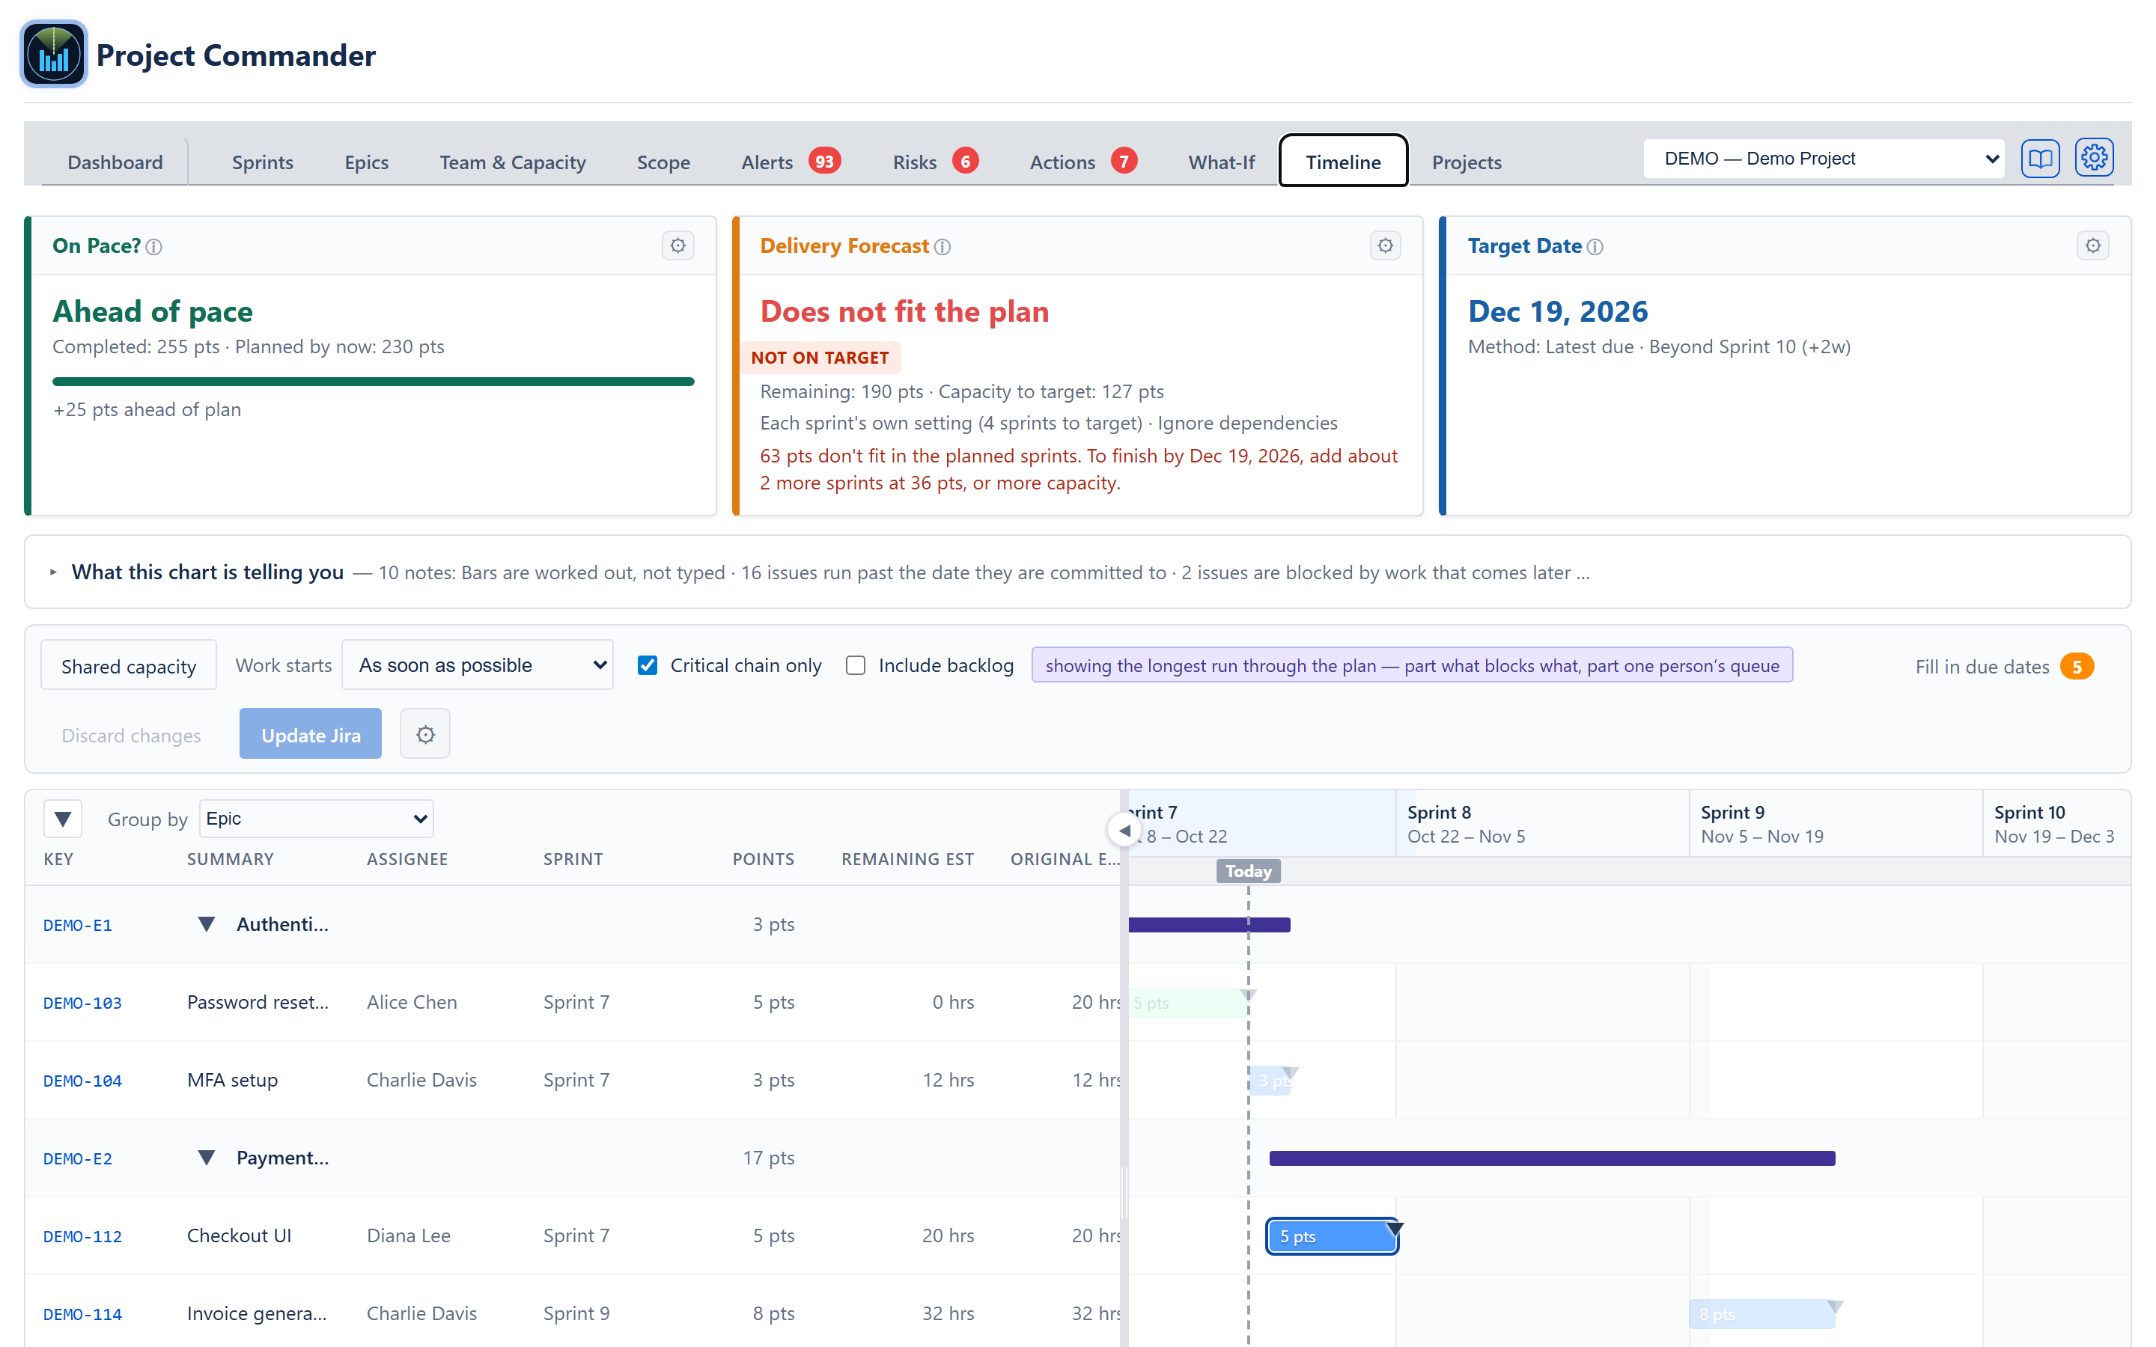Click the timeline scroll-left arrow button
This screenshot has width=2156, height=1347.
[x=1124, y=831]
